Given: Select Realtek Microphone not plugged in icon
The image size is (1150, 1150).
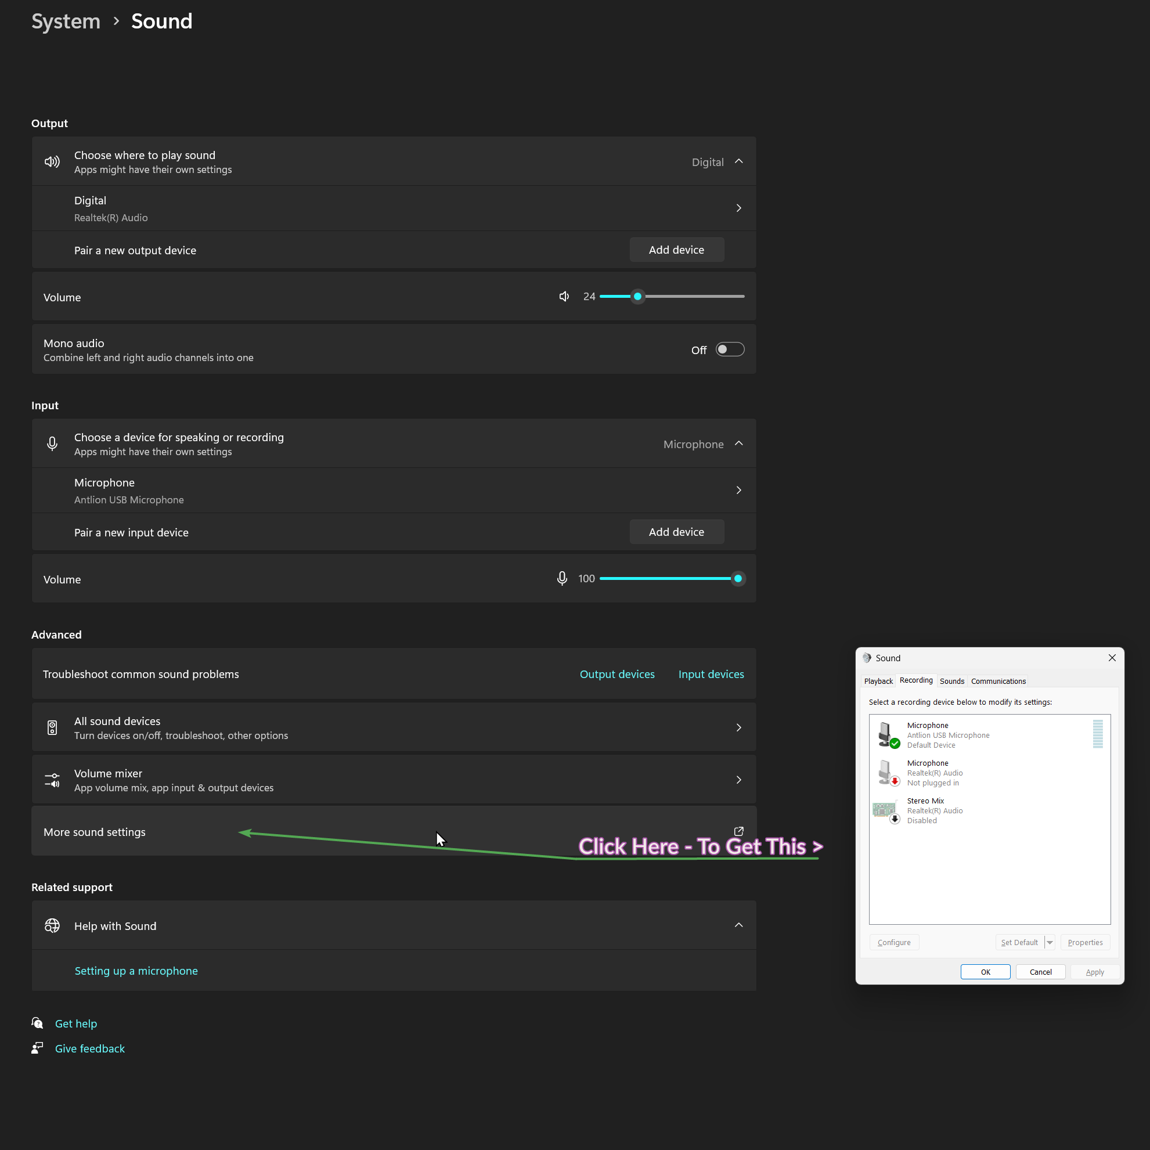Looking at the screenshot, I should pyautogui.click(x=889, y=773).
